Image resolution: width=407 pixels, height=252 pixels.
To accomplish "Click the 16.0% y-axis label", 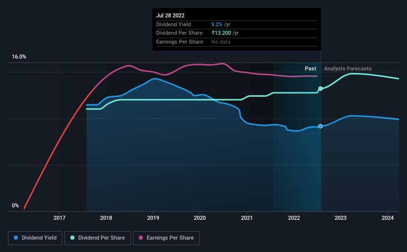I will tap(19, 57).
